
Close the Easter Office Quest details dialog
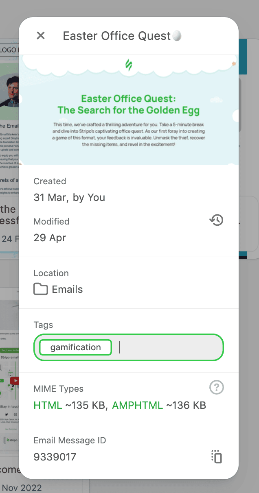pos(40,35)
